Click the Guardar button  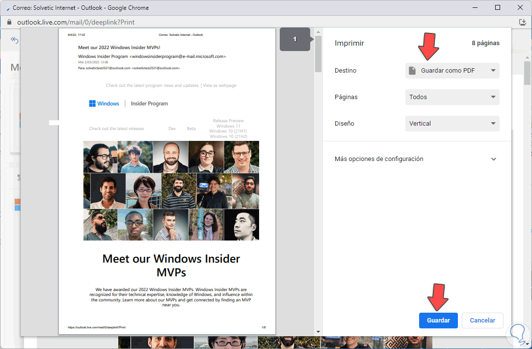(438, 320)
